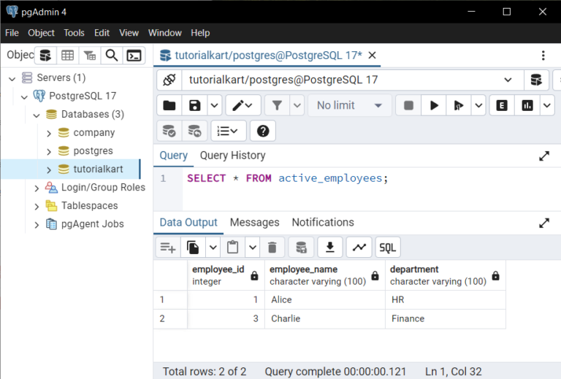Delete selected rows trash icon

point(272,248)
